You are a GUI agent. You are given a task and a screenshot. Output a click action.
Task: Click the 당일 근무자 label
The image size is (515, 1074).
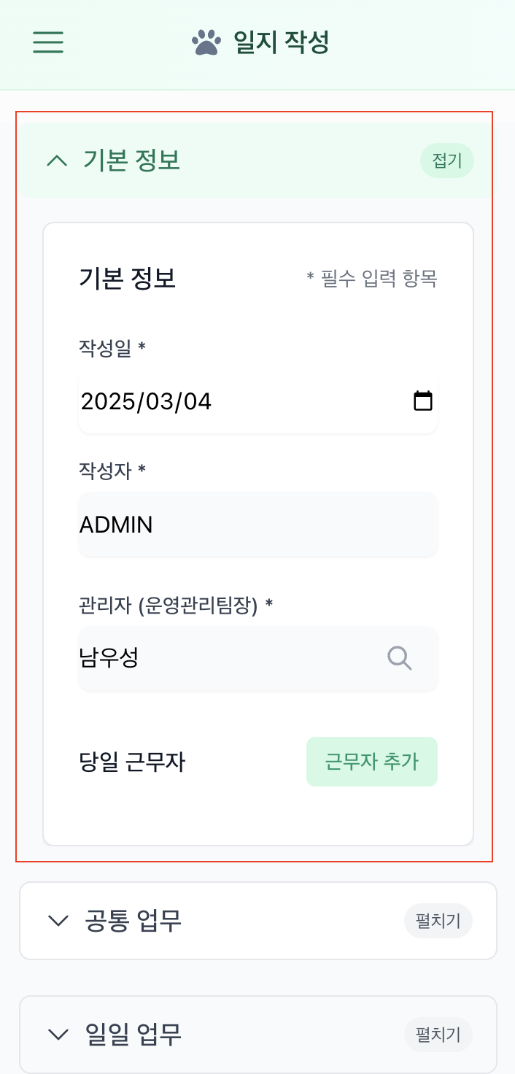tap(132, 761)
